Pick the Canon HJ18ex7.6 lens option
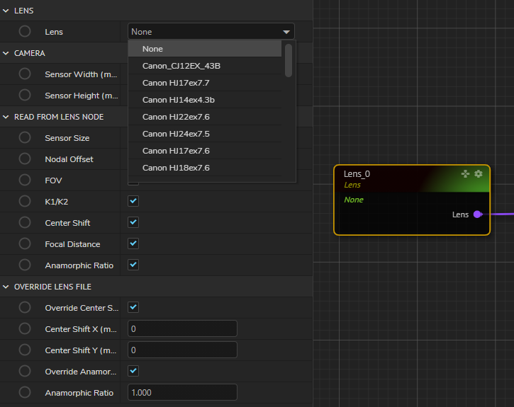514x407 pixels. click(x=176, y=168)
